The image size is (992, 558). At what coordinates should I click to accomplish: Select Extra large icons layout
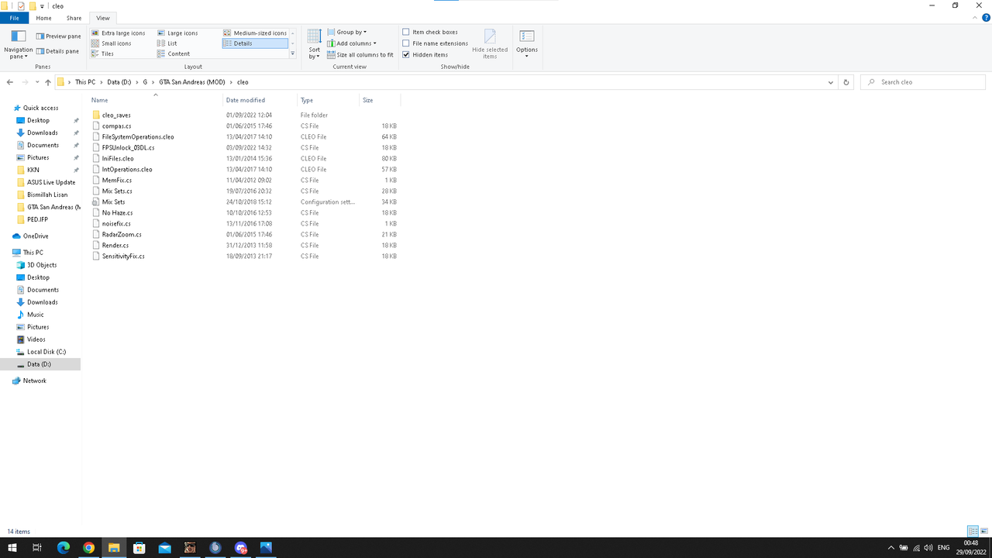(x=118, y=33)
